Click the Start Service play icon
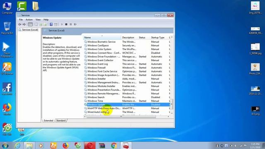 pyautogui.click(x=62, y=24)
